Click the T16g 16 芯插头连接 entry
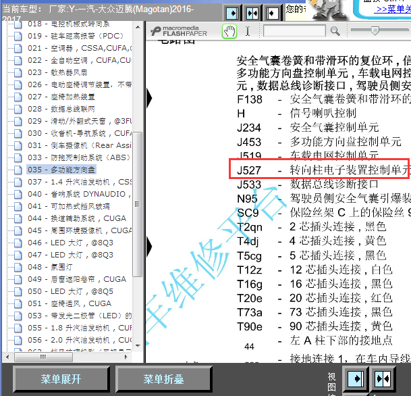 (x=314, y=284)
